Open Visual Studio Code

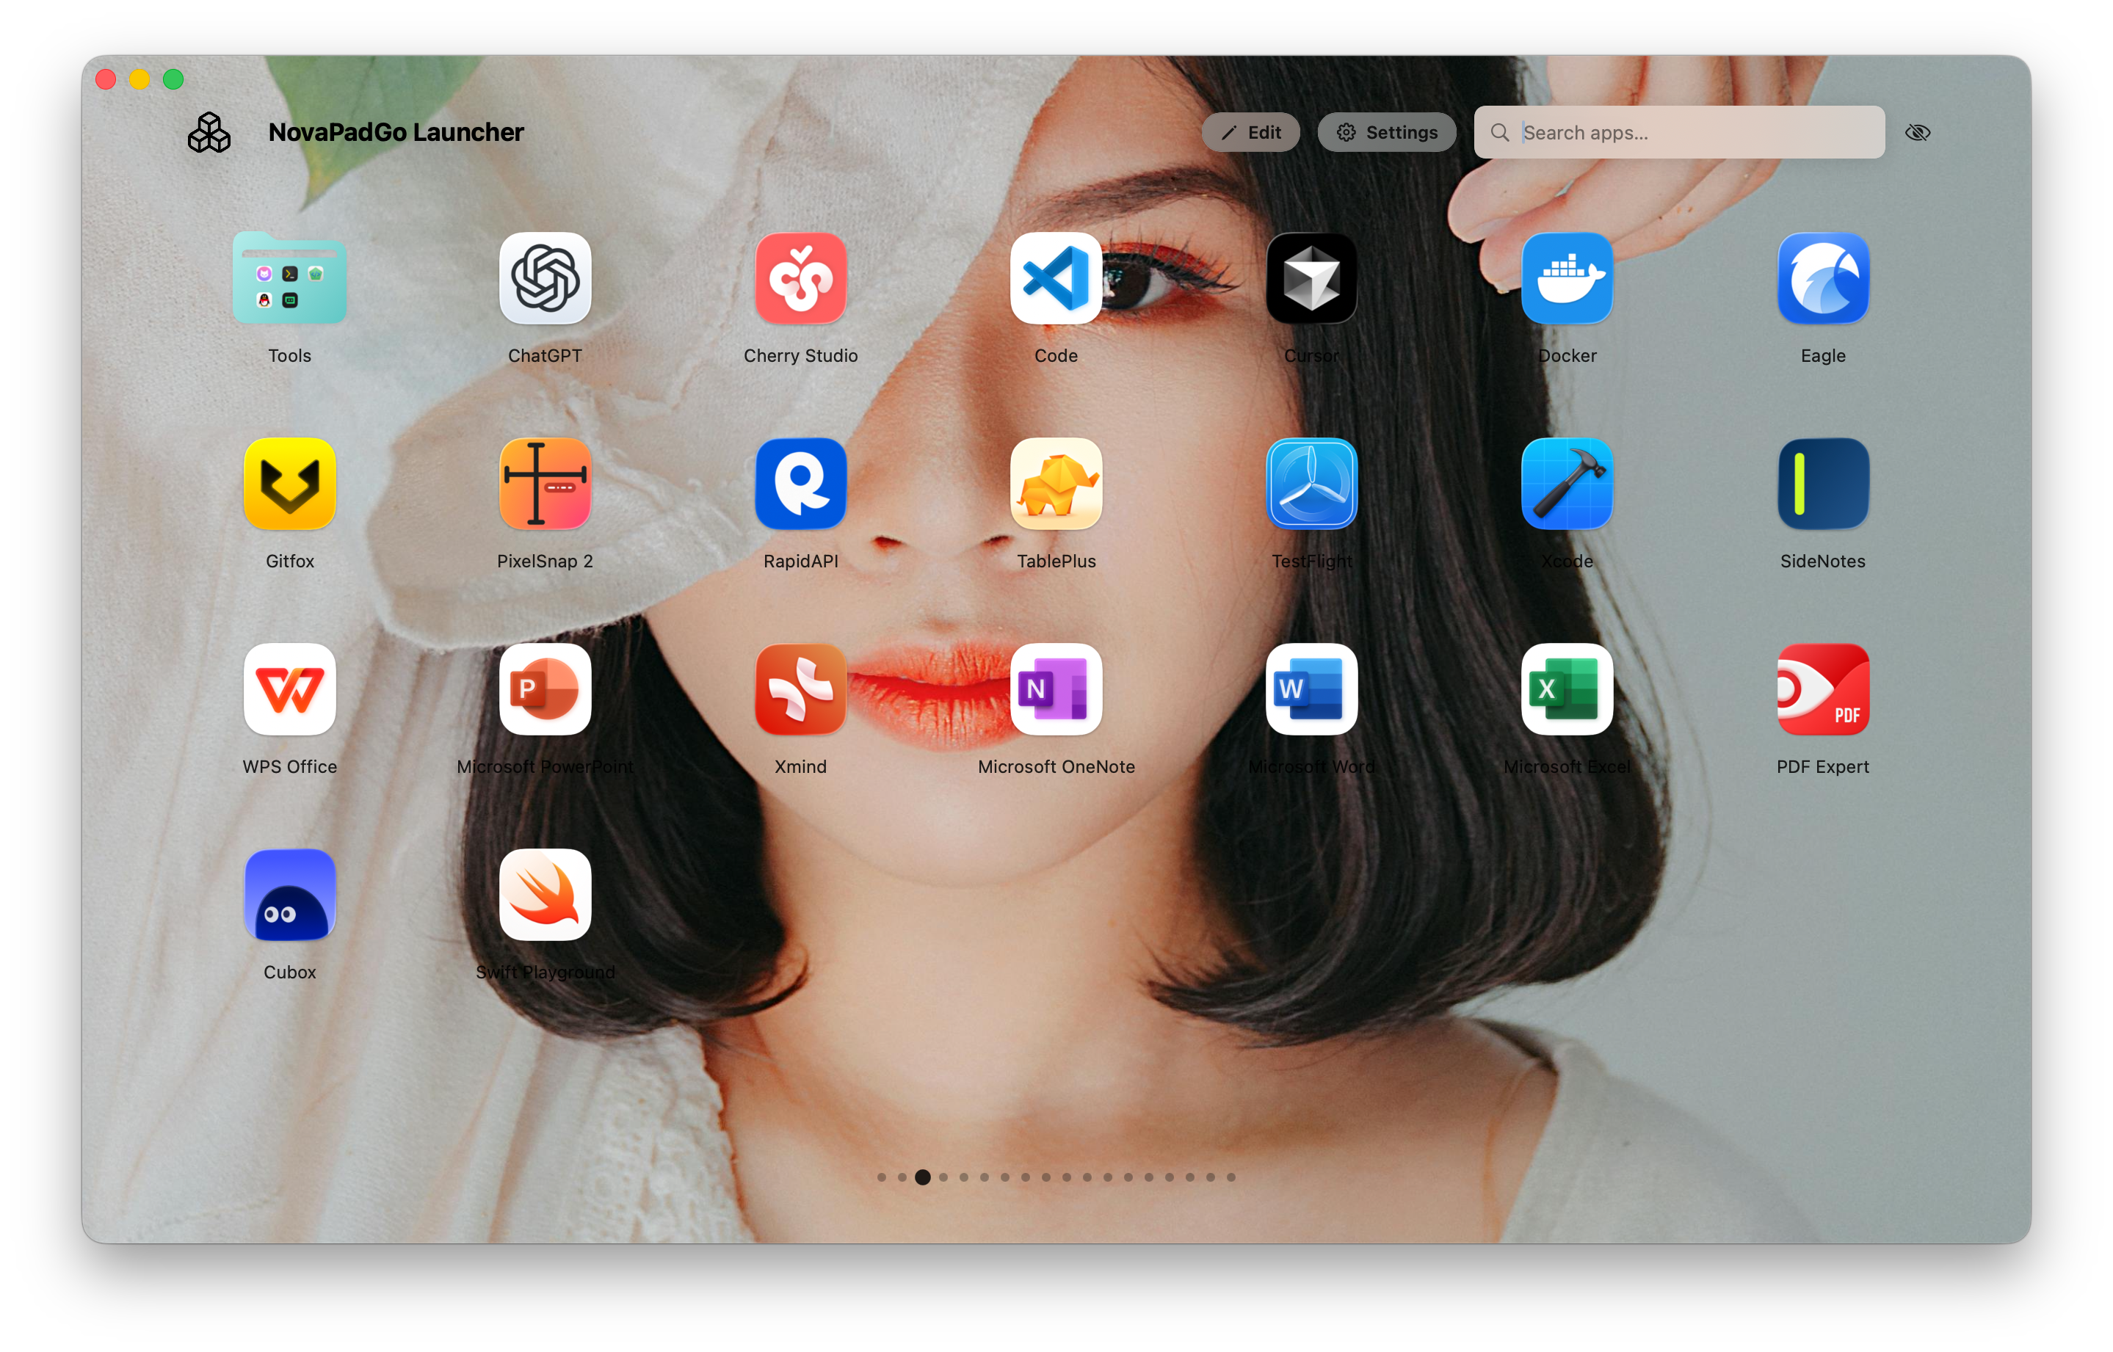[x=1056, y=279]
